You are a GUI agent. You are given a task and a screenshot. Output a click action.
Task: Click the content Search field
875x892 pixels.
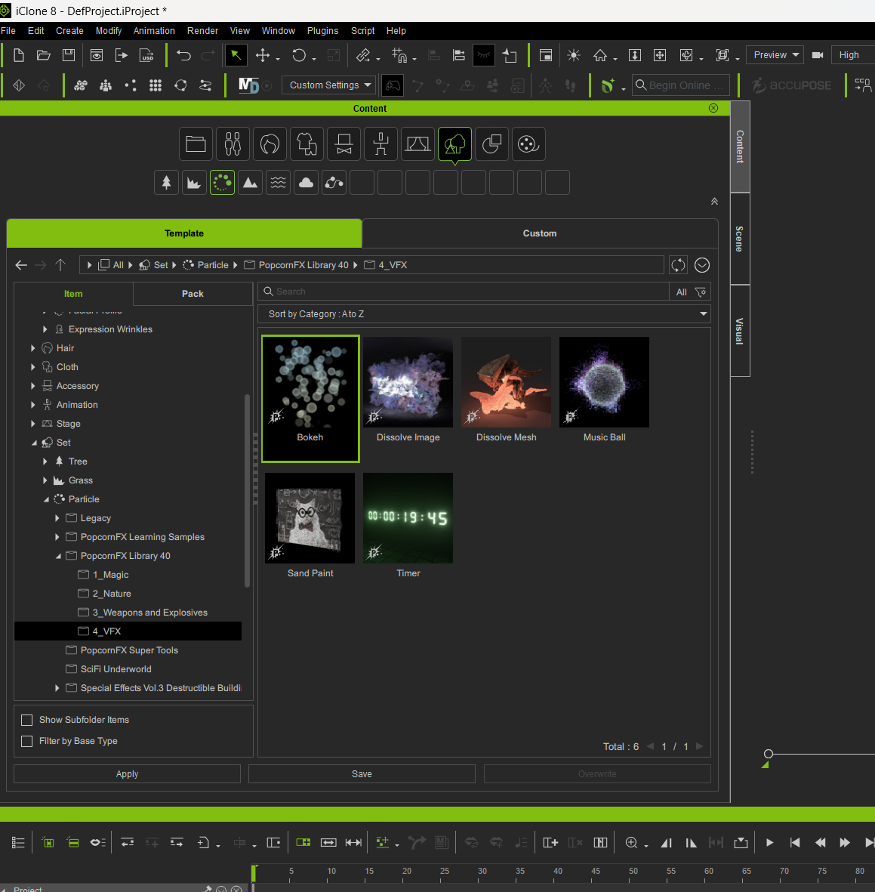coord(464,292)
